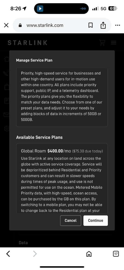
Task: Click the Continue button
Action: pos(95,221)
